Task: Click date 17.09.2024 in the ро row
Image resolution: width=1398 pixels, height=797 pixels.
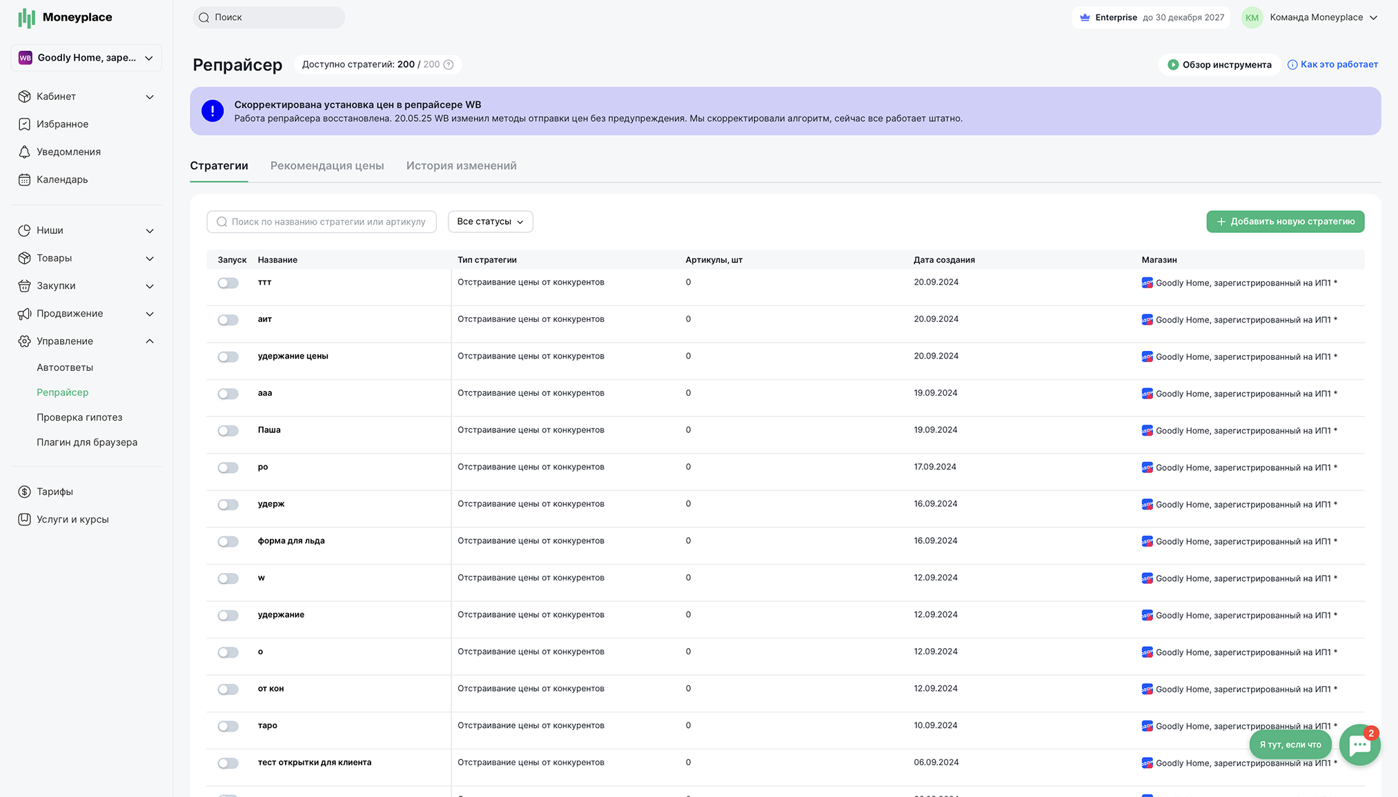Action: [x=935, y=467]
